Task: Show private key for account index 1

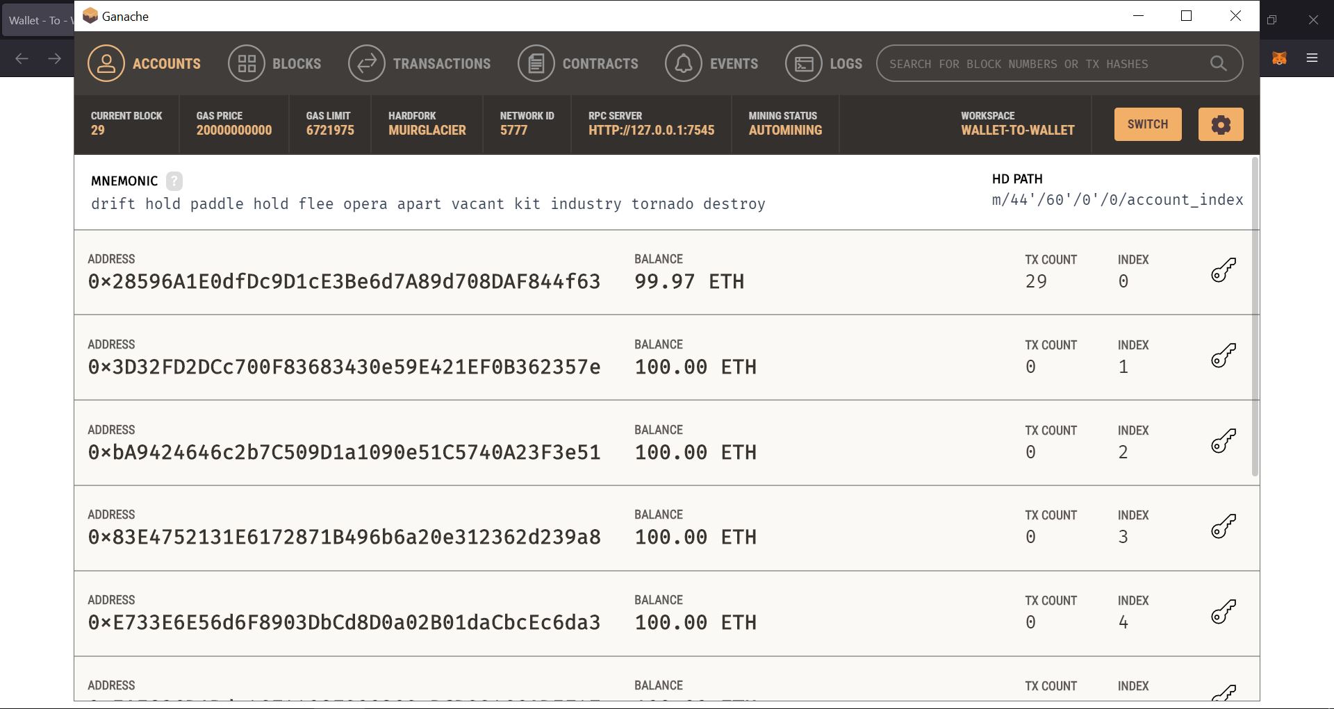Action: (1224, 356)
